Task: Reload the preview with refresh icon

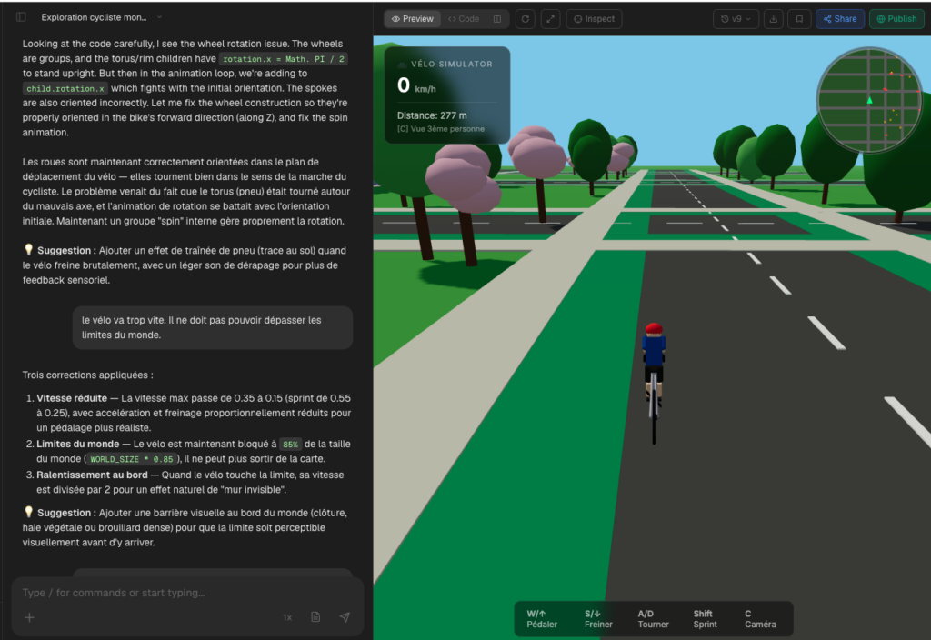Action: pos(526,18)
